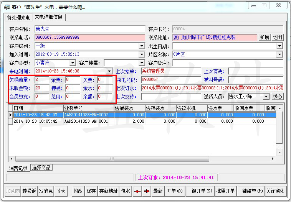
Task: Click the 一键开单 button
Action: 199,191
